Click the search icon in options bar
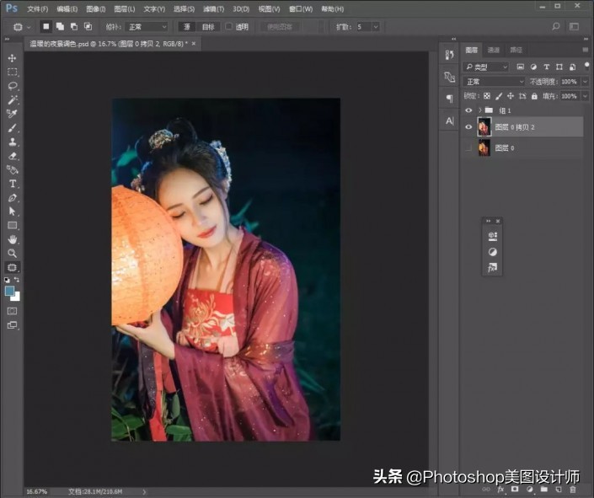Screen dimensions: 594x498 pos(556,26)
